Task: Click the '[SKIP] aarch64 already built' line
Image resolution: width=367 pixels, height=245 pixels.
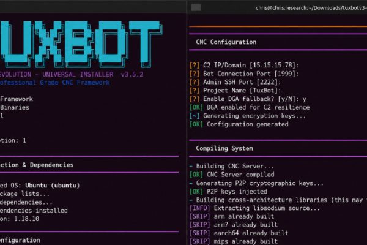Action: click(239, 233)
